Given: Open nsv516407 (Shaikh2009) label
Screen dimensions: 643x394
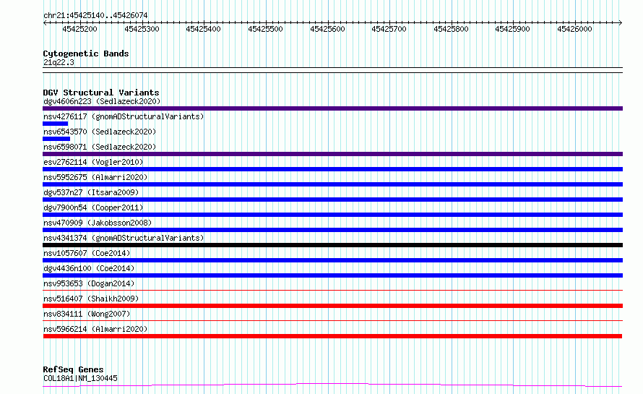Looking at the screenshot, I should click(x=91, y=299).
